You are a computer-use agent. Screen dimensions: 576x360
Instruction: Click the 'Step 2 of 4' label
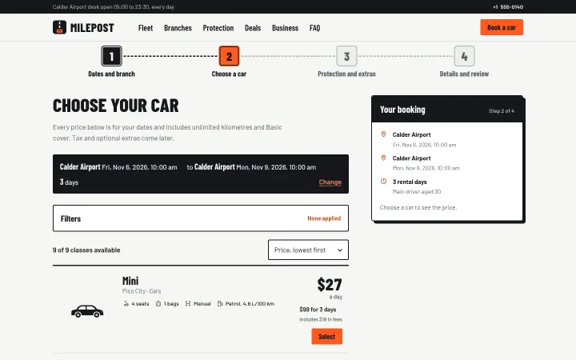[x=502, y=110]
